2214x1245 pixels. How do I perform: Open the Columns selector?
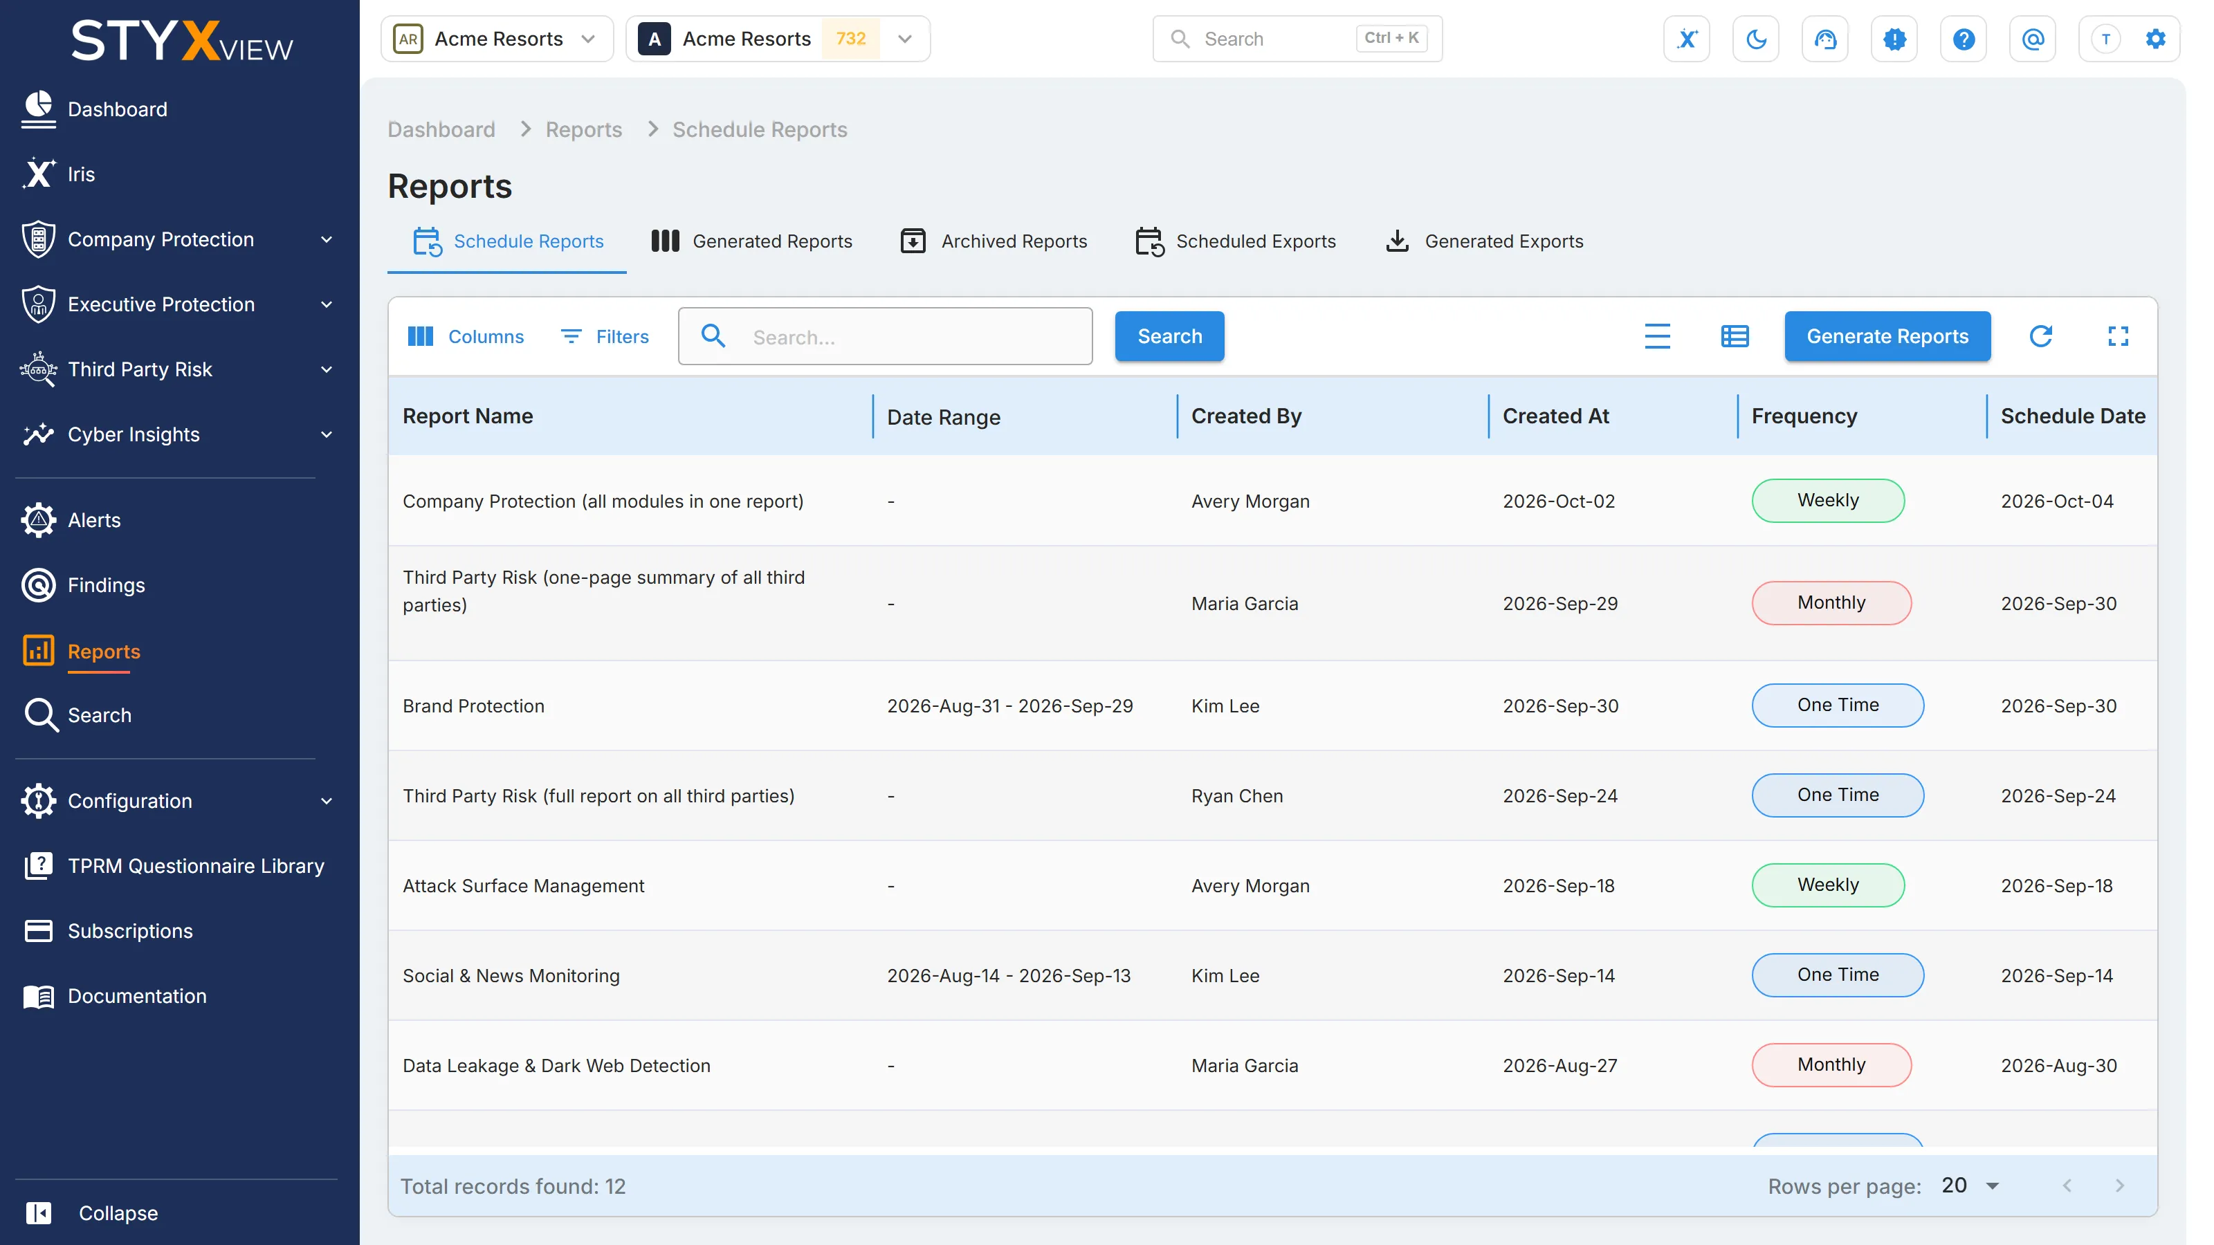466,336
